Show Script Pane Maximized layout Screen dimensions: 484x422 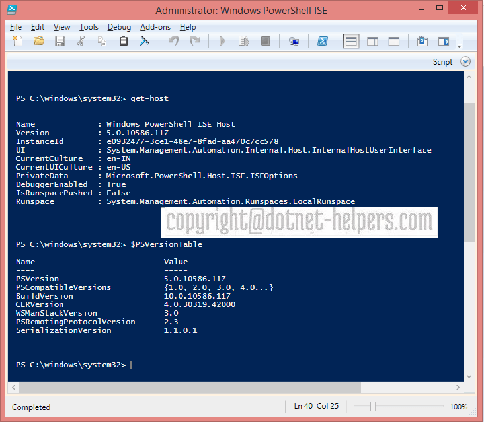[x=393, y=41]
